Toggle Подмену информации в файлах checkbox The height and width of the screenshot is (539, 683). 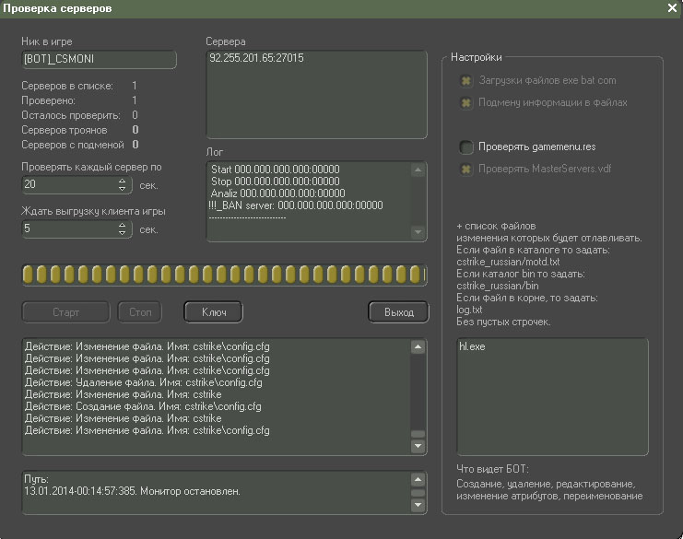[466, 103]
